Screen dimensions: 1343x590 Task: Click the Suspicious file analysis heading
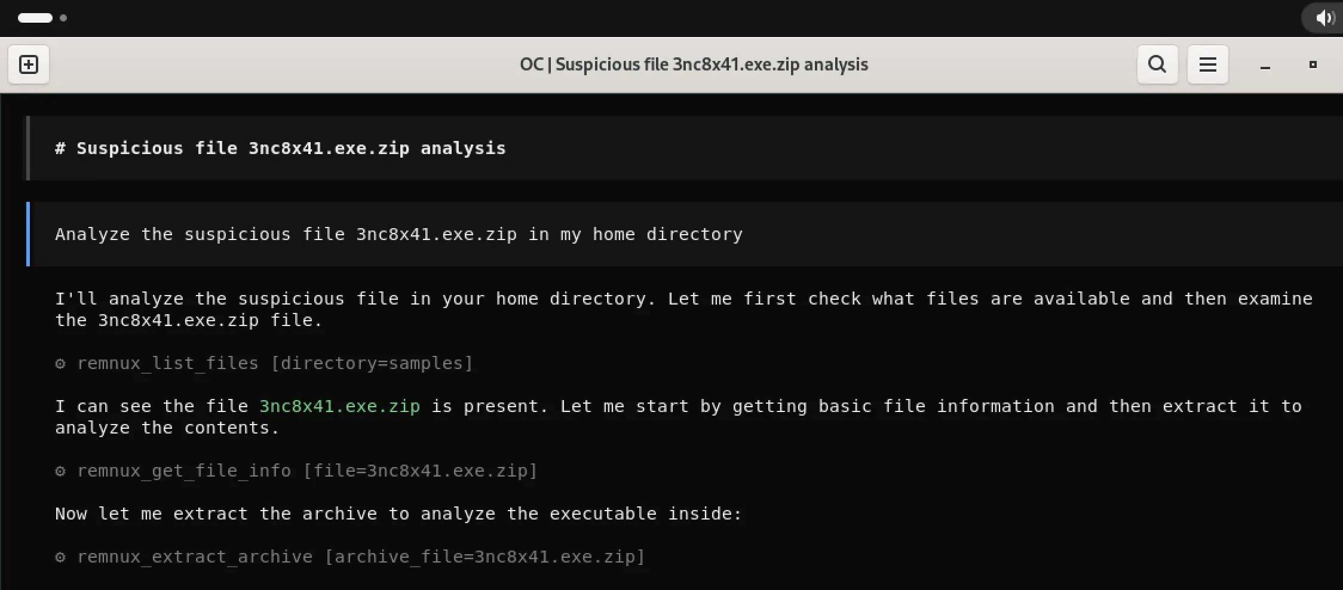(x=280, y=148)
